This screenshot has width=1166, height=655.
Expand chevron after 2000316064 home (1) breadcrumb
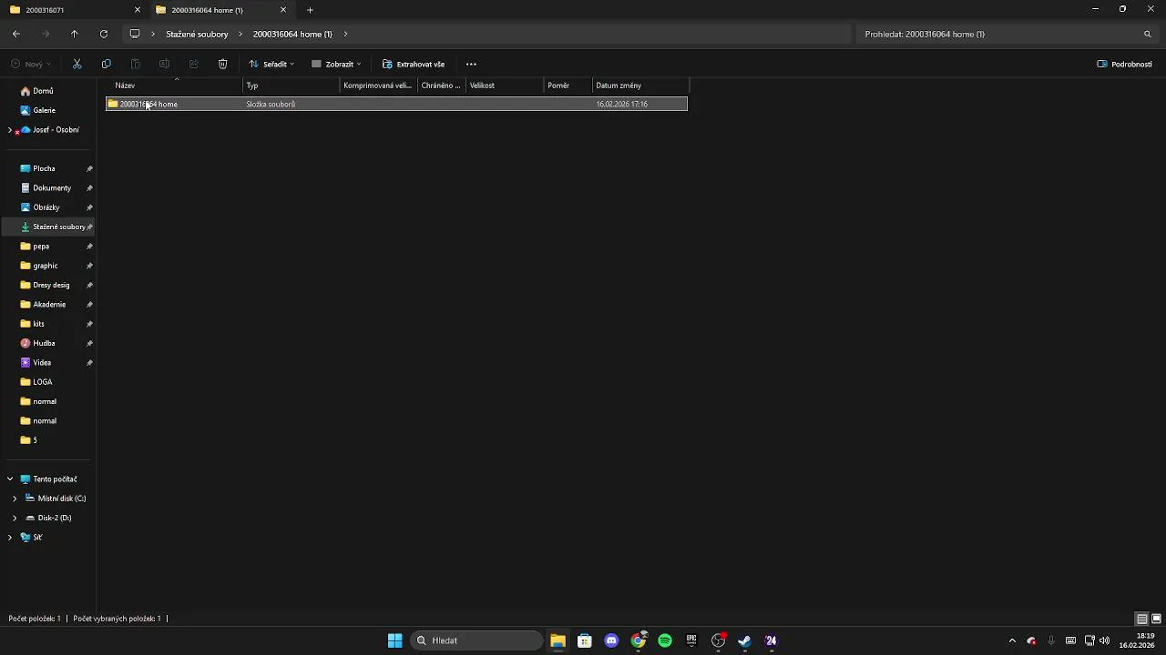345,34
